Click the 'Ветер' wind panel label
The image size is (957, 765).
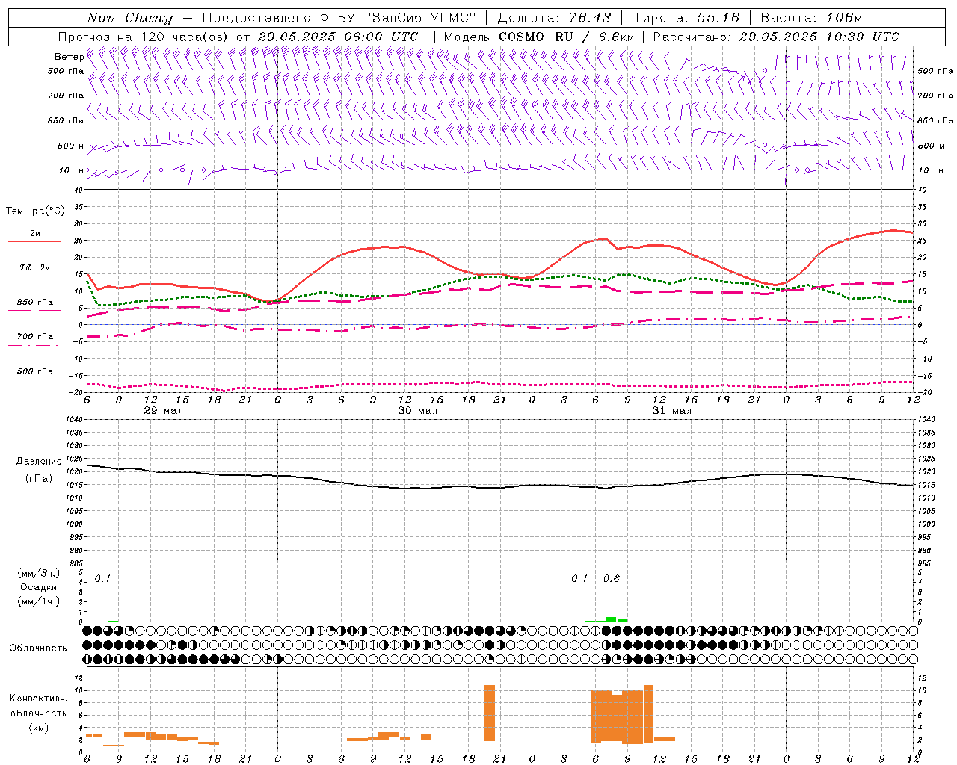pos(69,57)
